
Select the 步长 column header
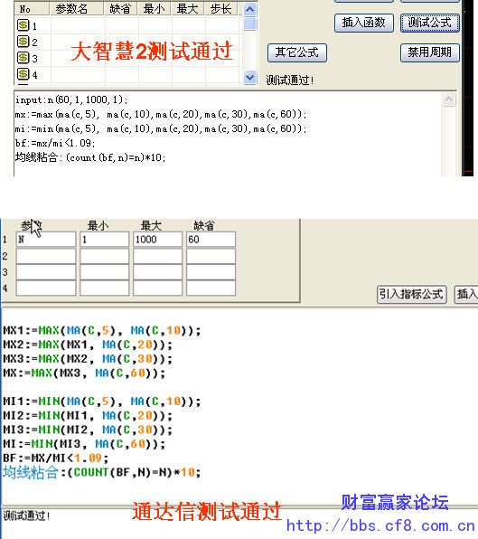pyautogui.click(x=220, y=9)
